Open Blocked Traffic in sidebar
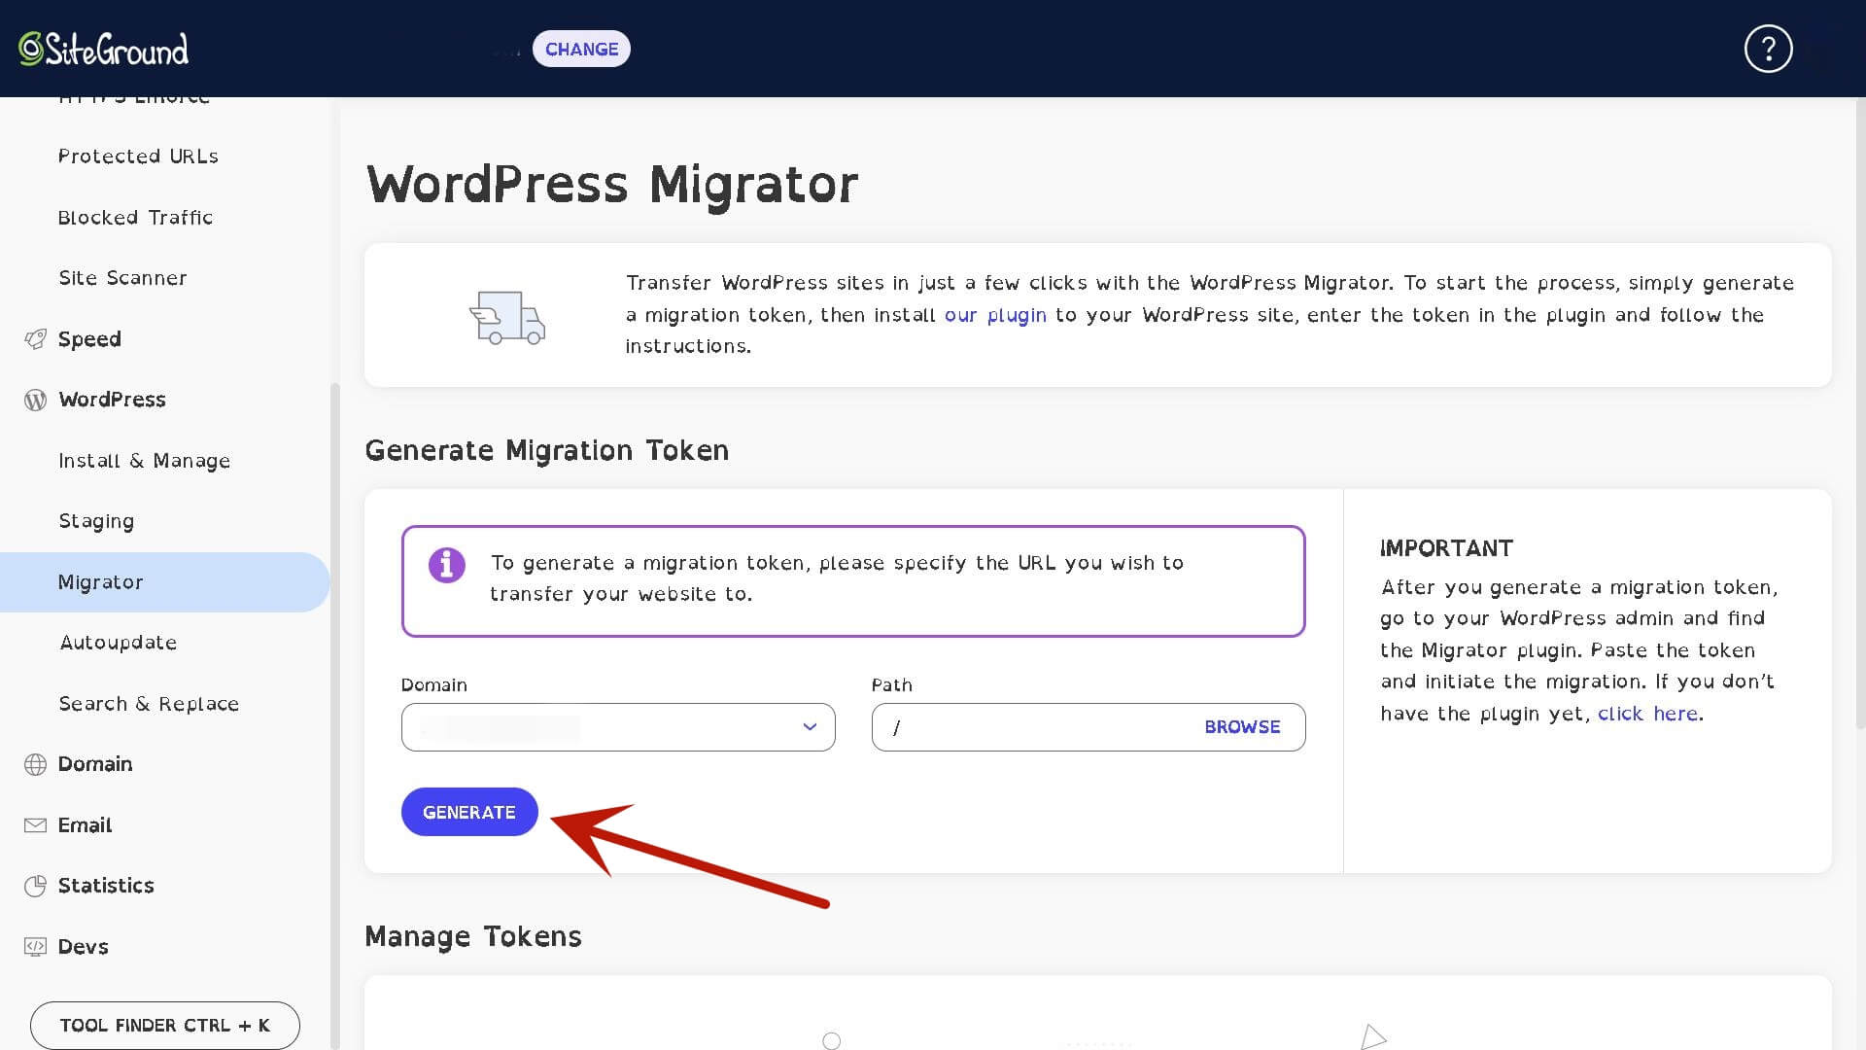Screen dimensions: 1866x1050 (135, 218)
